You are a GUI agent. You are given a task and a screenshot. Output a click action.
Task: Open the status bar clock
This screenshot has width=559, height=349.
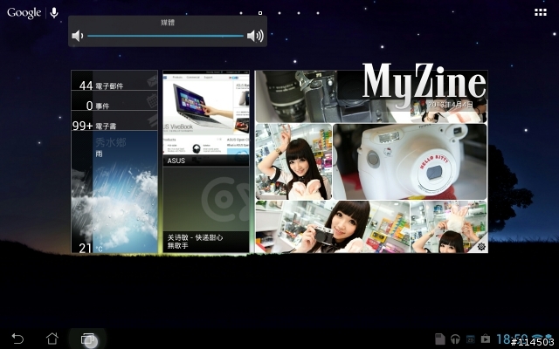[512, 339]
